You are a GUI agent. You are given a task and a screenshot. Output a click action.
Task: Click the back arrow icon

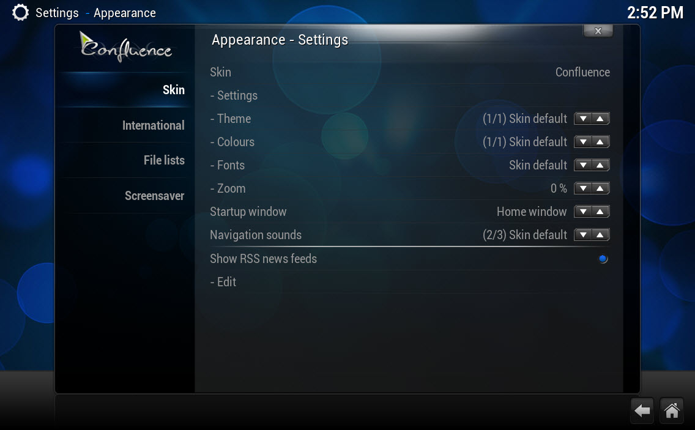[x=642, y=411]
